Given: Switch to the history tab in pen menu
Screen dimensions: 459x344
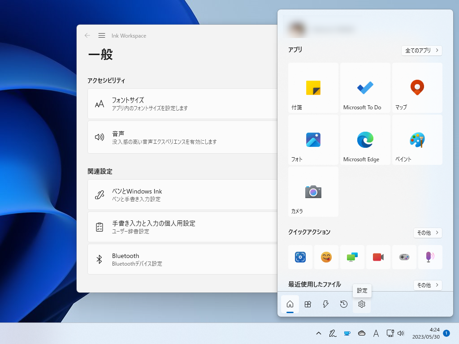Looking at the screenshot, I should (343, 304).
